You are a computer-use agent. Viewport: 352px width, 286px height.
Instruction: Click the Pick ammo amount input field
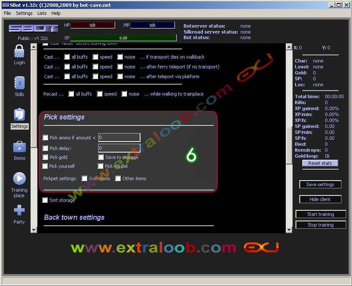[x=119, y=137]
